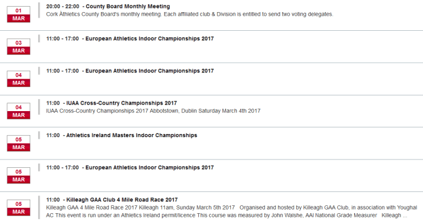Click the 01 MAR date badge icon
This screenshot has width=423, height=221.
pos(18,14)
